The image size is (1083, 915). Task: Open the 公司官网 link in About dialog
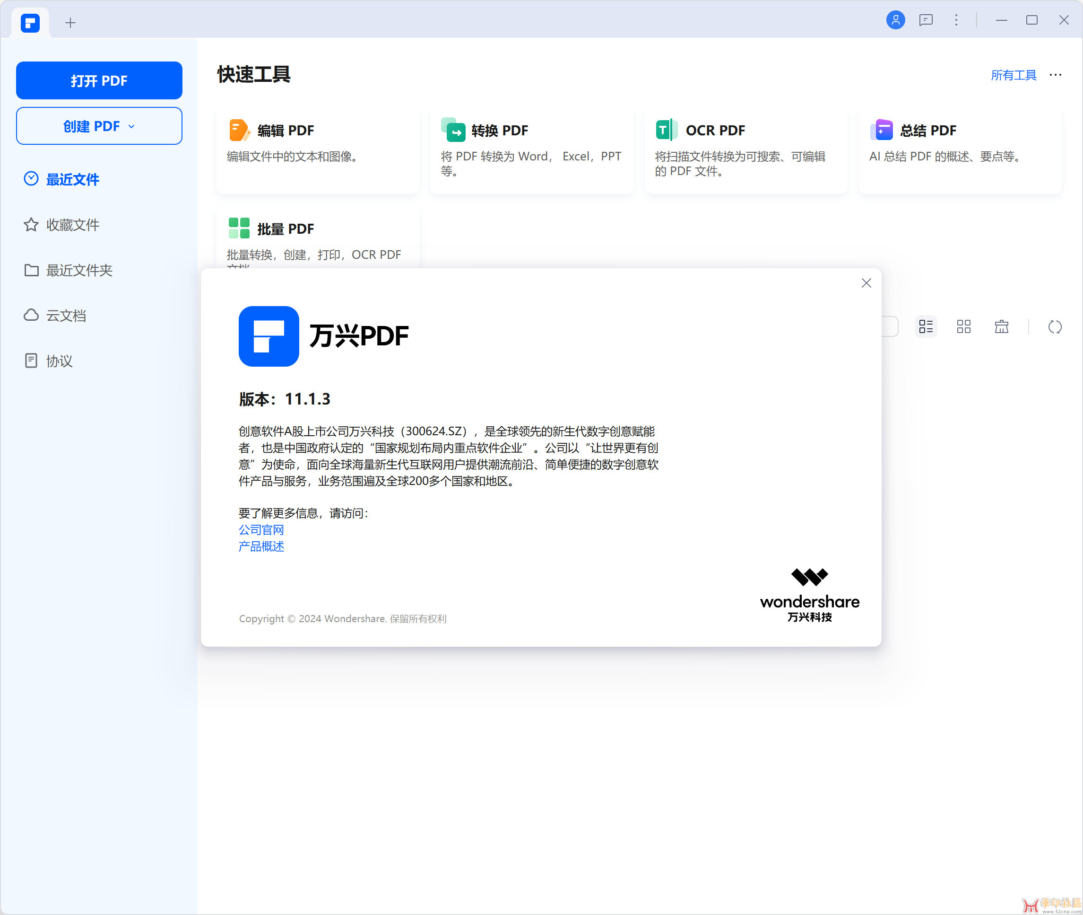click(261, 529)
